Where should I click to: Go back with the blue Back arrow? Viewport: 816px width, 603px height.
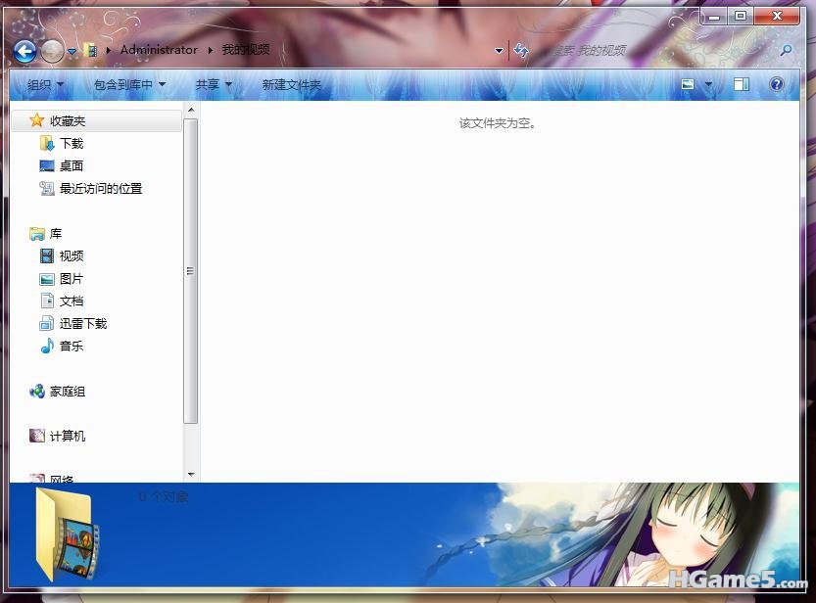click(25, 51)
